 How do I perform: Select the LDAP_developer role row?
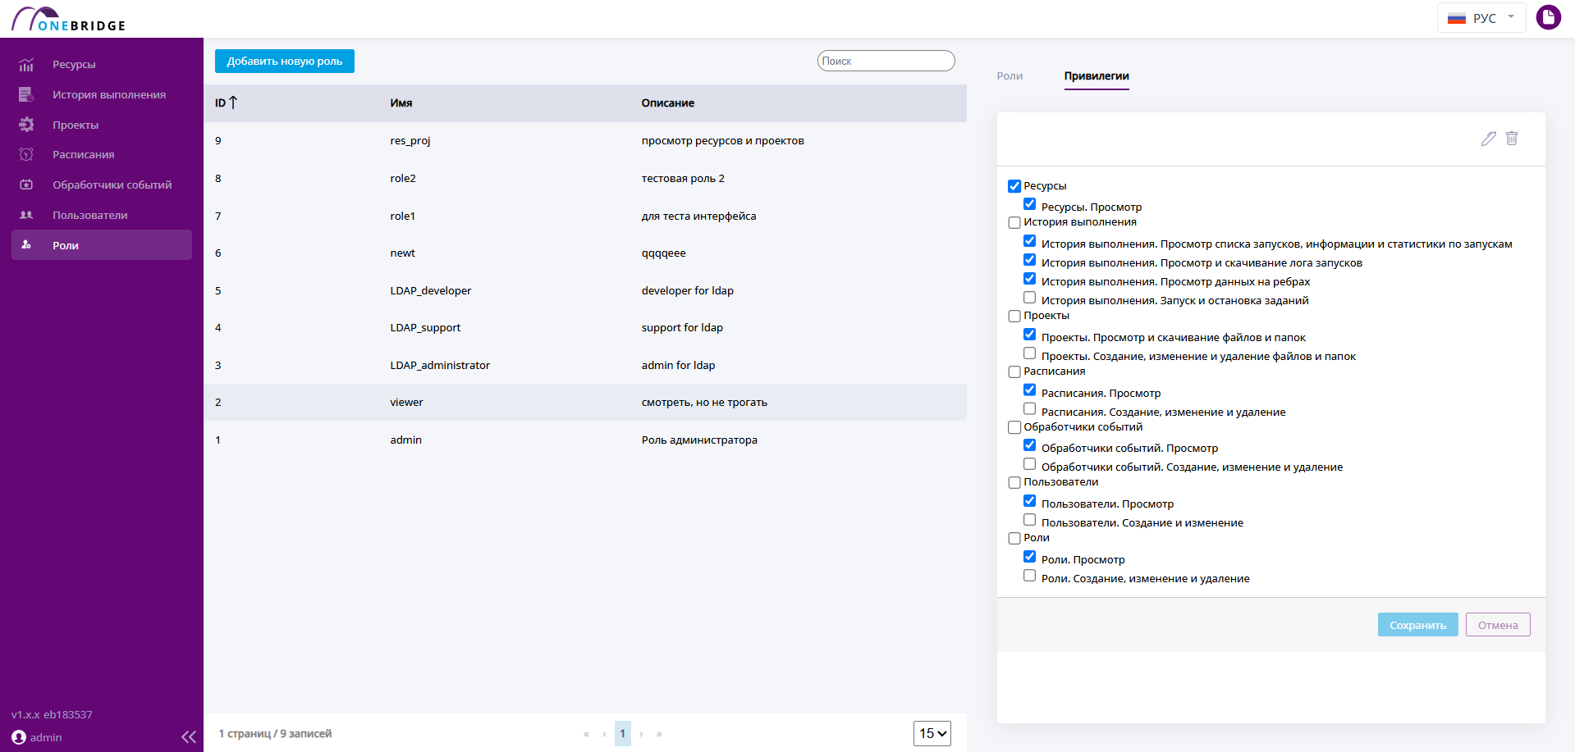[585, 291]
